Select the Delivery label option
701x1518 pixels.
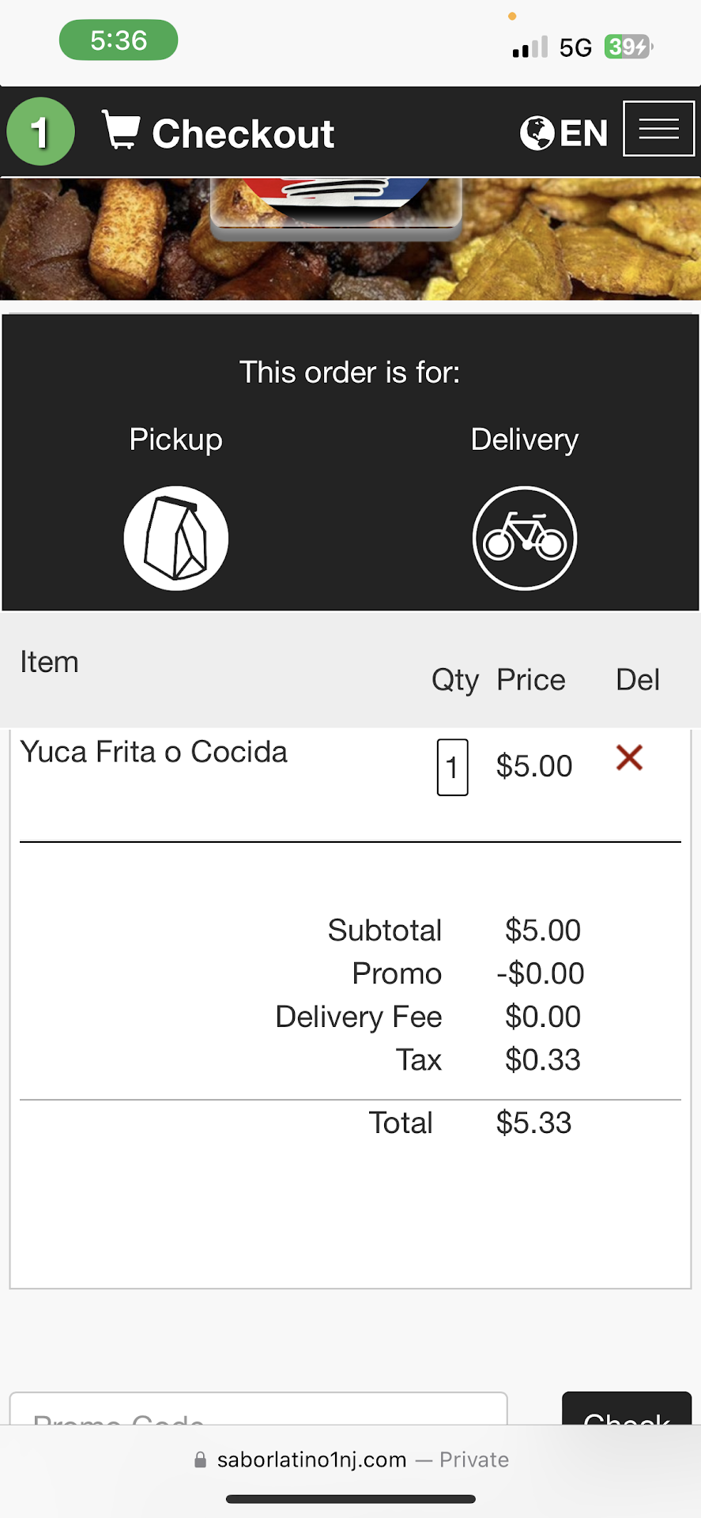[525, 440]
